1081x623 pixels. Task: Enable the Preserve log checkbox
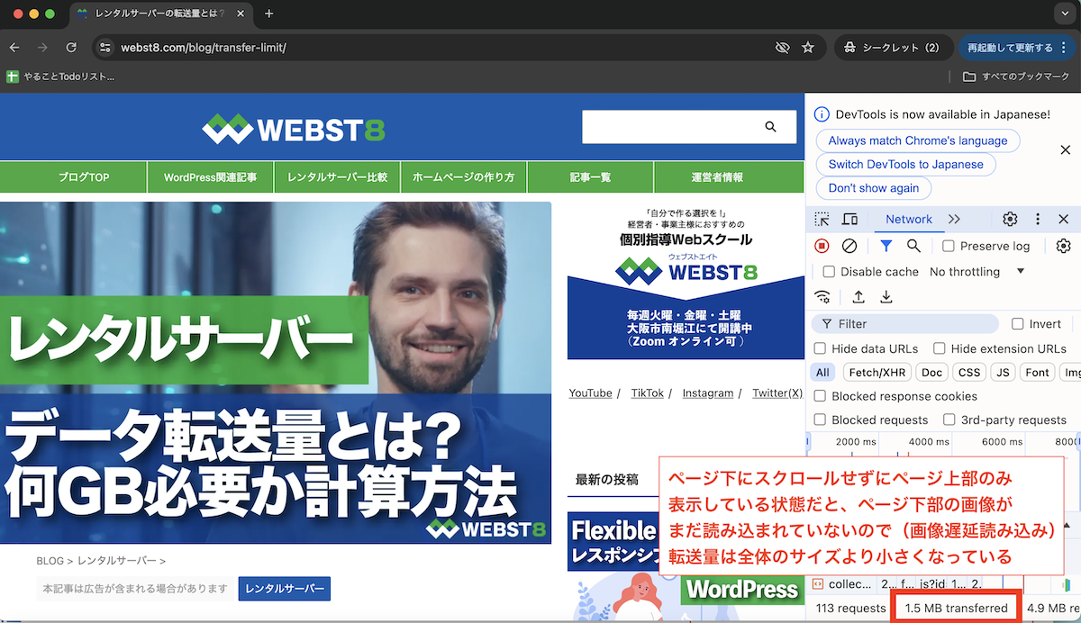(x=948, y=245)
